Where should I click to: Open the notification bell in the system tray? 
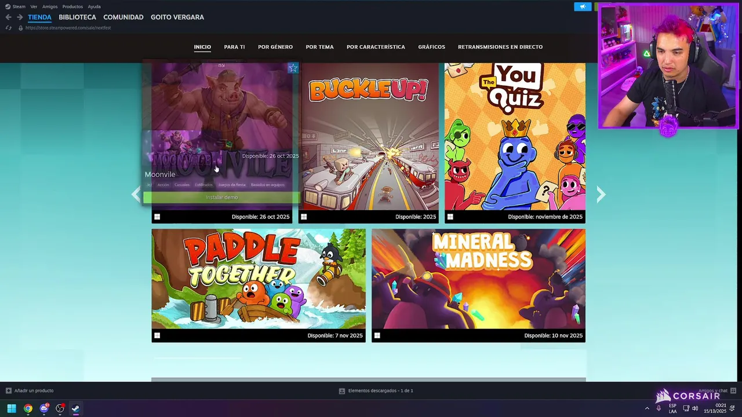[732, 408]
